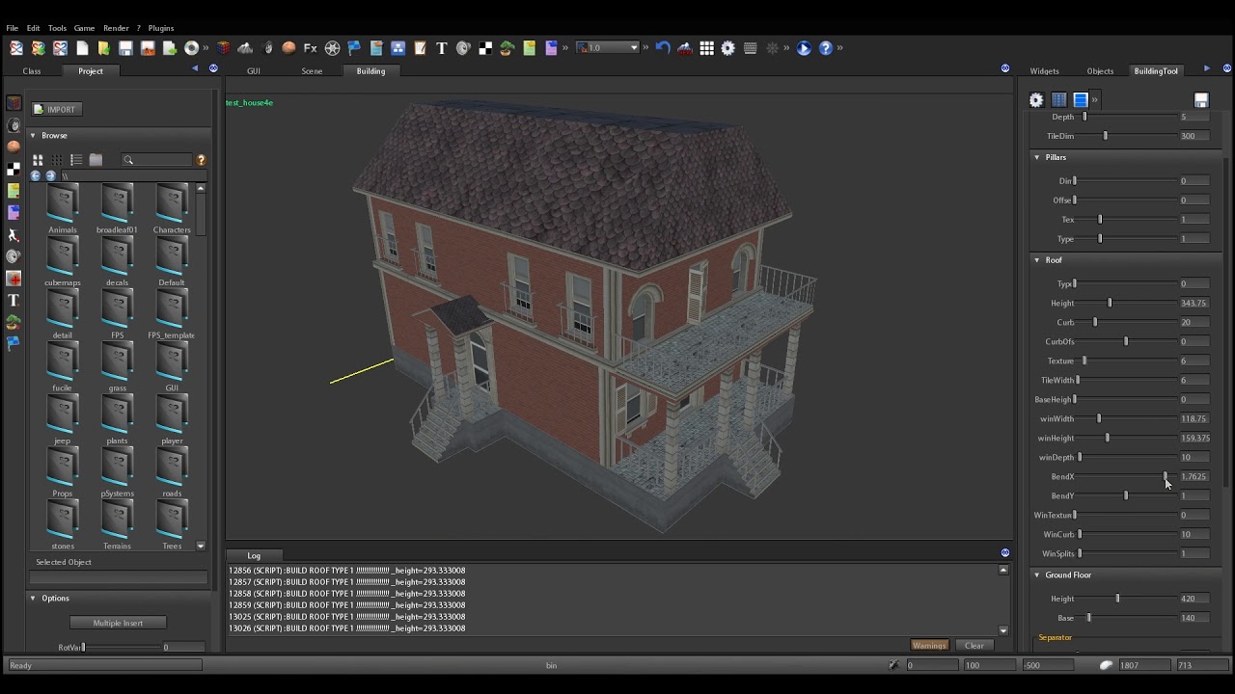The image size is (1235, 694).
Task: Click the log panel scroll down arrow
Action: click(1003, 631)
